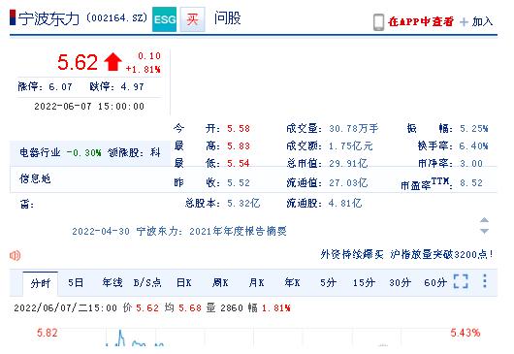Open the 问股 link
The width and height of the screenshot is (514, 354).
tap(228, 18)
